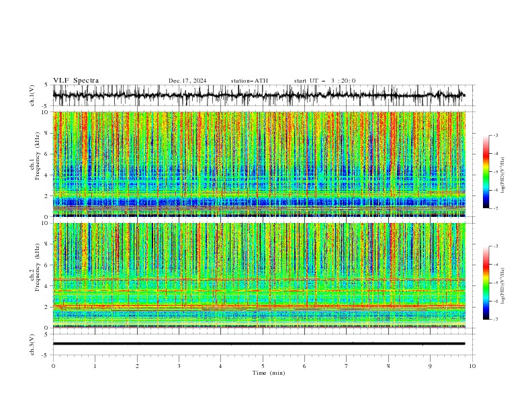Click the "-7" tick on ch.1 colorbar
The height and width of the screenshot is (411, 532).
pyautogui.click(x=495, y=208)
